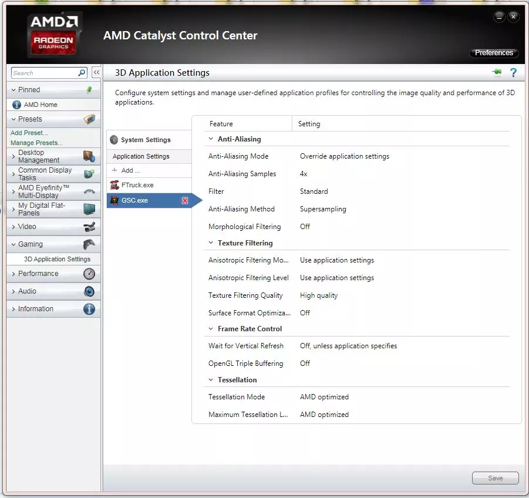
Task: Open help with the question mark icon
Action: coord(513,73)
